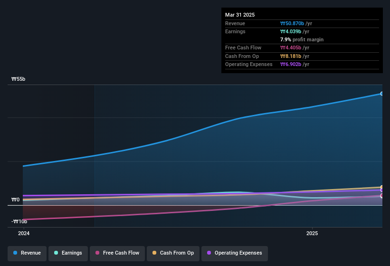This screenshot has height=266, width=390.
Task: Click the 2025 x-axis label
Action: coord(312,233)
